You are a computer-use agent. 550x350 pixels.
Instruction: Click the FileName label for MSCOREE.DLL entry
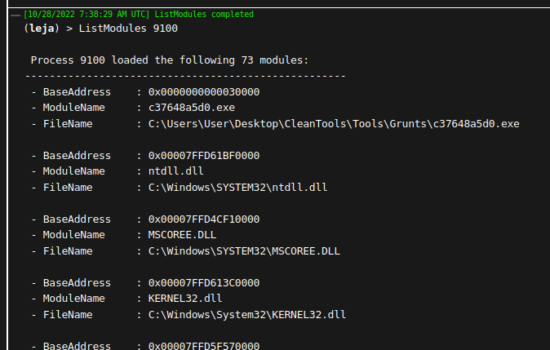68,251
